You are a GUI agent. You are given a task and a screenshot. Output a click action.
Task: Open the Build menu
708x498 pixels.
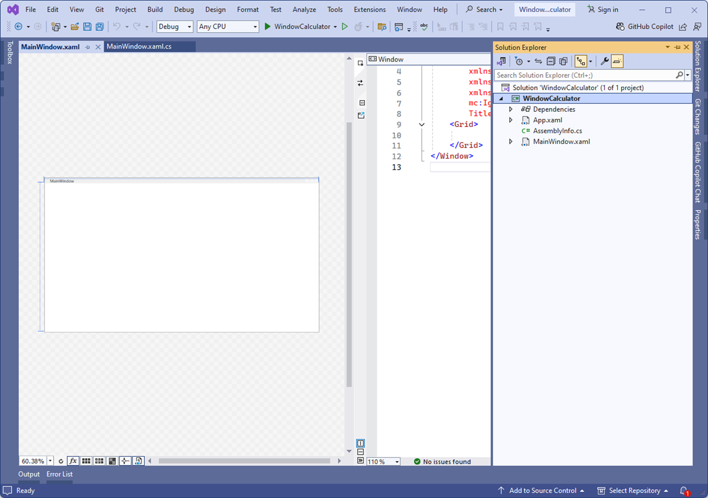point(155,9)
